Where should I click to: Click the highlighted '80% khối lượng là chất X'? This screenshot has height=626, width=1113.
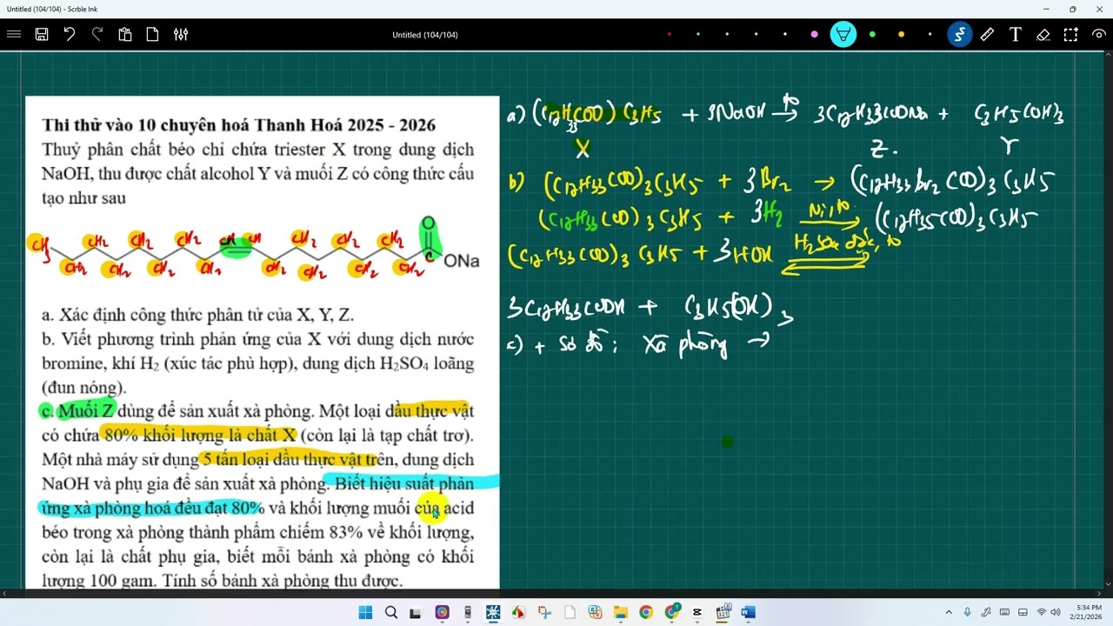click(199, 435)
